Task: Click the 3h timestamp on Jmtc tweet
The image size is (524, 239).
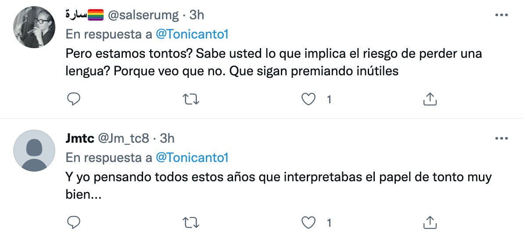Action: pos(167,139)
